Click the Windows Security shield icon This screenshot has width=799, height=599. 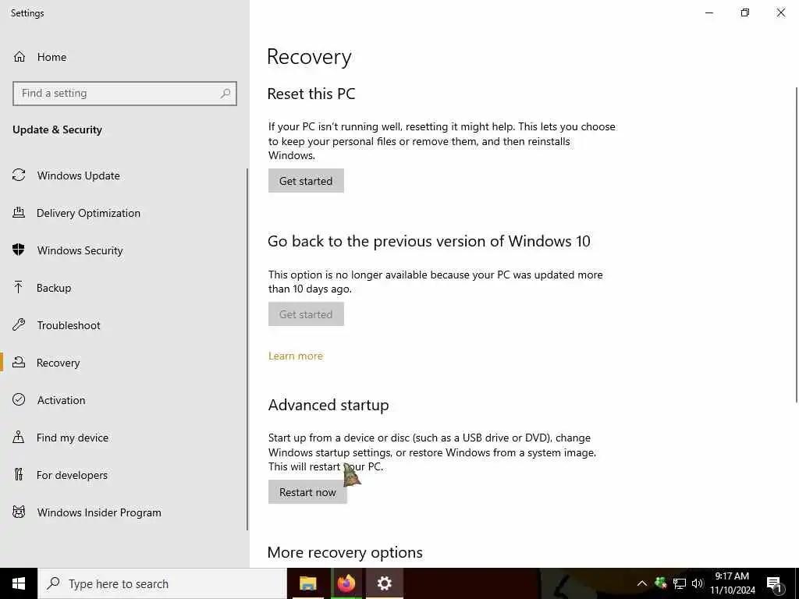point(19,250)
